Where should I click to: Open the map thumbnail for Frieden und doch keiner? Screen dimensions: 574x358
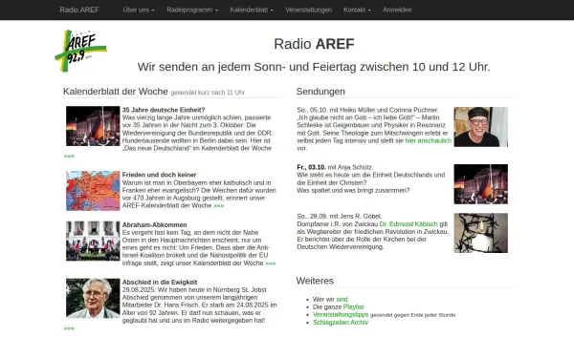click(x=93, y=191)
